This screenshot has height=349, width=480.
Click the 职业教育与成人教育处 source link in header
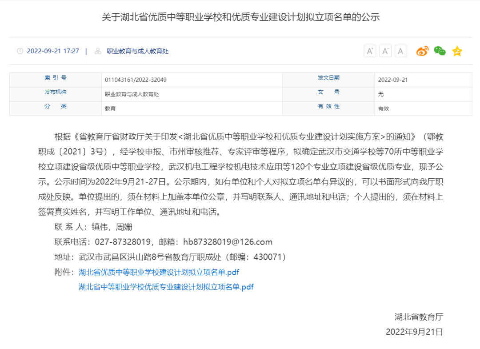coord(137,51)
